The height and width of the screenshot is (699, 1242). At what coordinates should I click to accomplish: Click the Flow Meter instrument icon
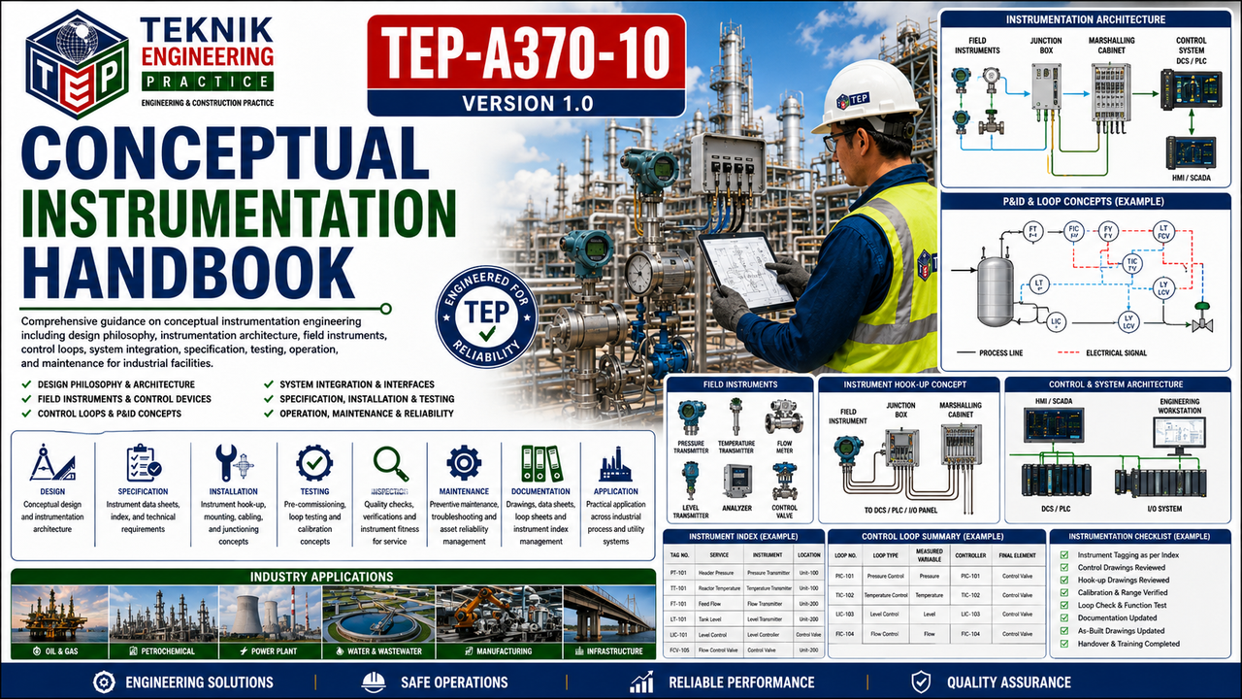pyautogui.click(x=784, y=416)
